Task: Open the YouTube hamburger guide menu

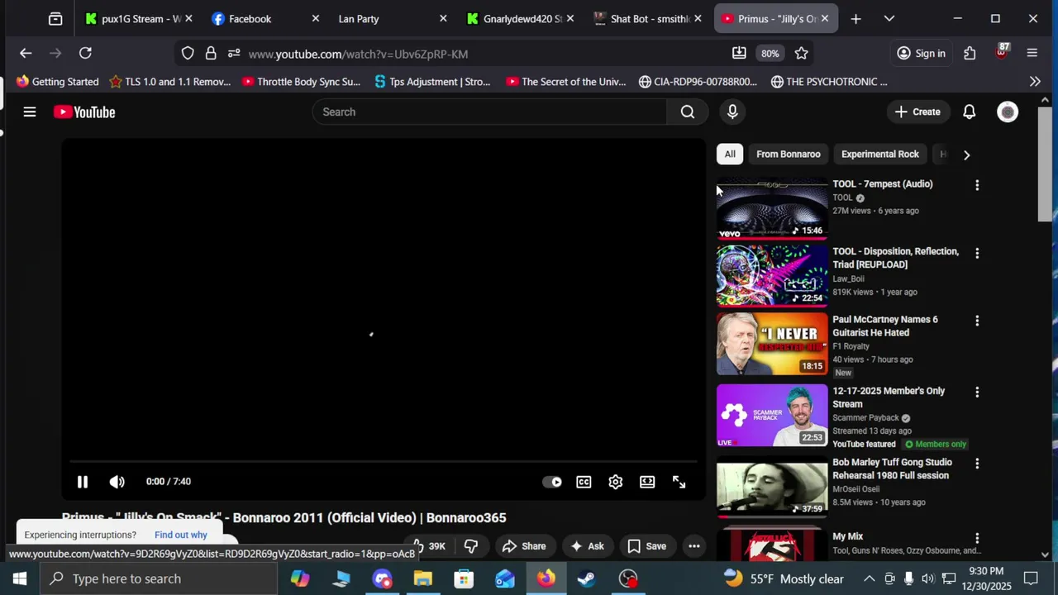Action: tap(30, 112)
